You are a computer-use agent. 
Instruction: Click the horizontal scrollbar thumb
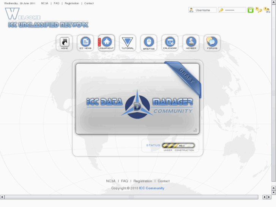[x=131, y=197]
